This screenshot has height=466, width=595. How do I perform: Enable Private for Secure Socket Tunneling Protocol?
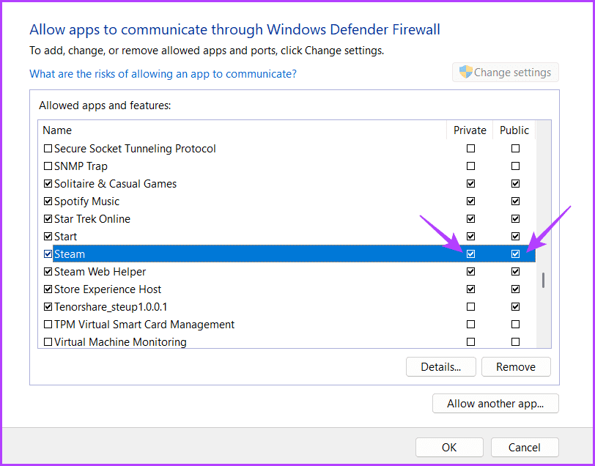pyautogui.click(x=470, y=149)
